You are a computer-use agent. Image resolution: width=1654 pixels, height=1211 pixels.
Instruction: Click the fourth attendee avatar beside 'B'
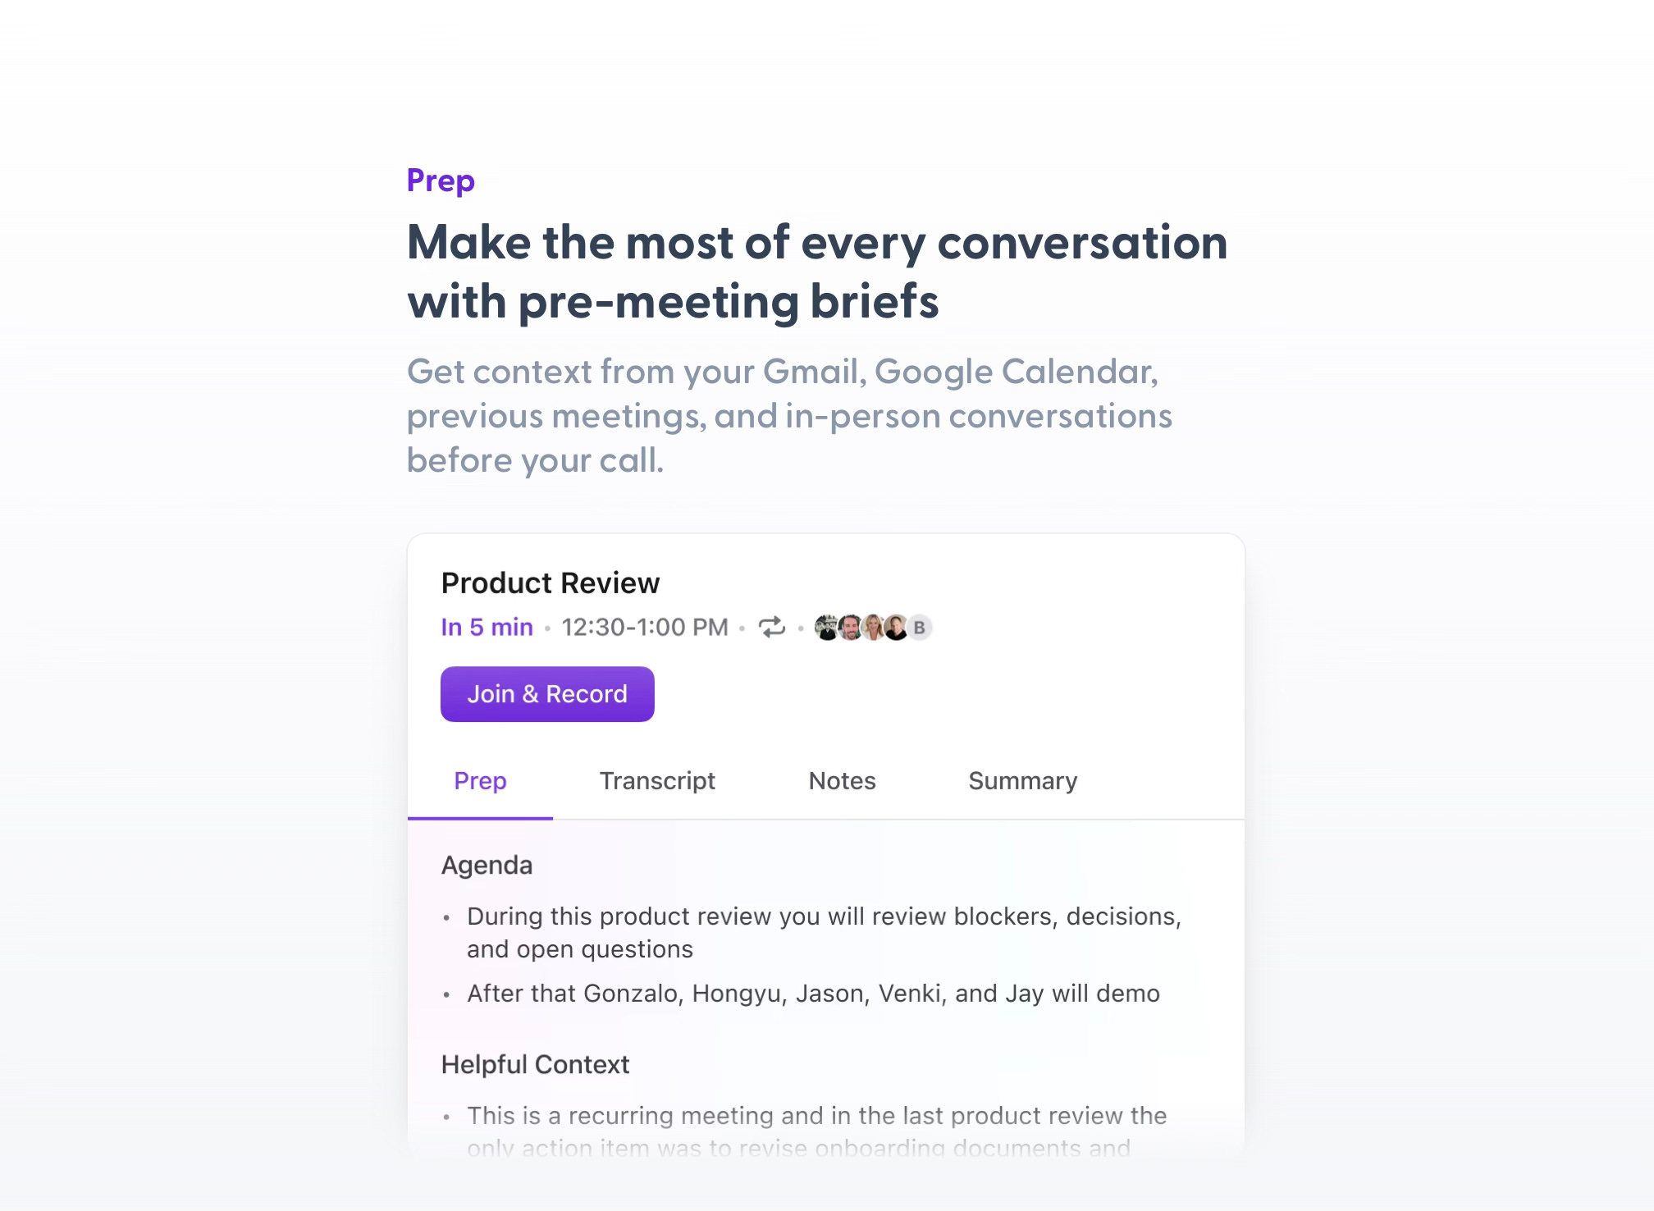896,628
